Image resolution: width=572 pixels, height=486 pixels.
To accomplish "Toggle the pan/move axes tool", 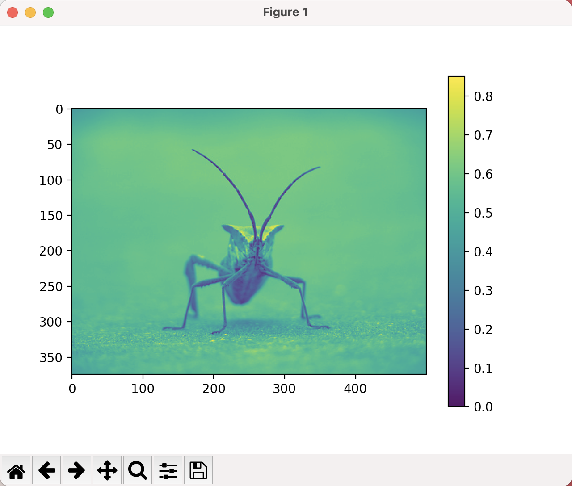I will (107, 470).
